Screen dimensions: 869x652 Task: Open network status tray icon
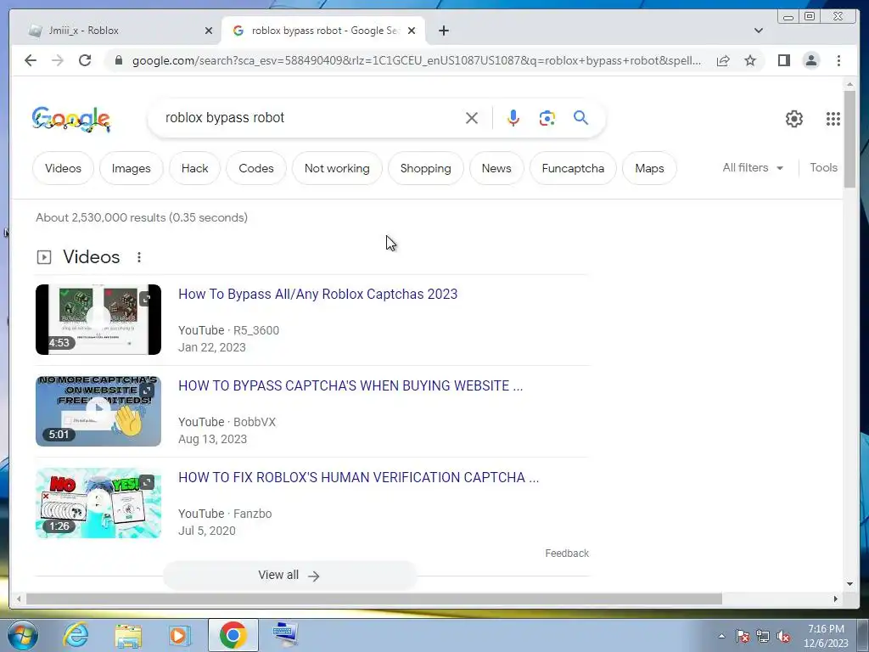(763, 636)
